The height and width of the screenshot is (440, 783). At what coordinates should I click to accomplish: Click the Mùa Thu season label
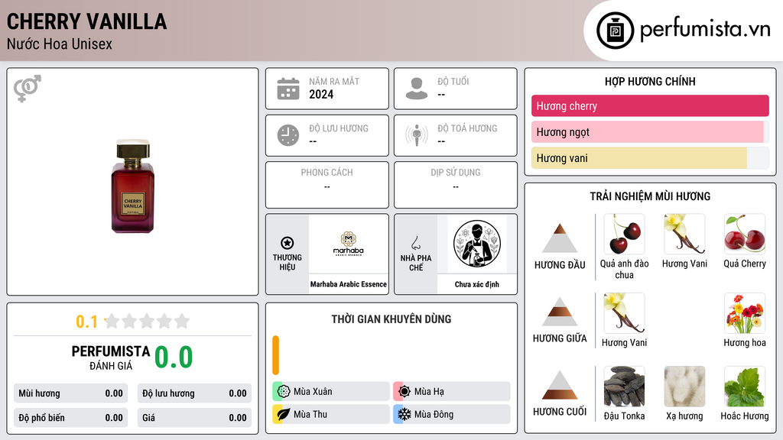pos(310,414)
